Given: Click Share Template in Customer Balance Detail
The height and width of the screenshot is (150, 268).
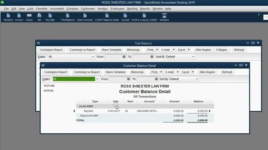Looking at the screenshot, I should [x=116, y=72].
